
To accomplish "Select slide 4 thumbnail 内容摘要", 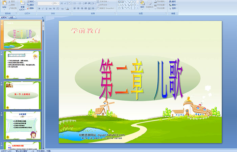I will (x=22, y=125).
